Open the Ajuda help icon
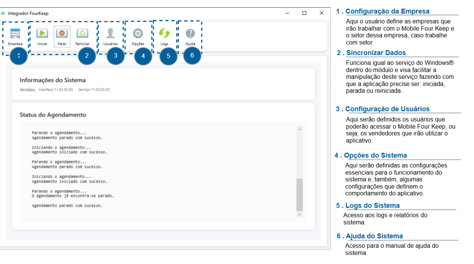Screen dimensions: 474x264 (190, 34)
